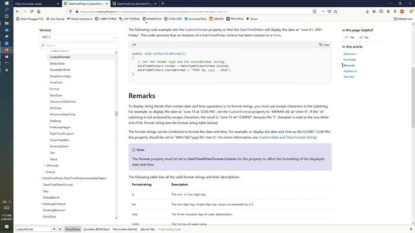
Task: Toggle highlight all (Sorot Semua) in find bar
Action: [x=73, y=229]
